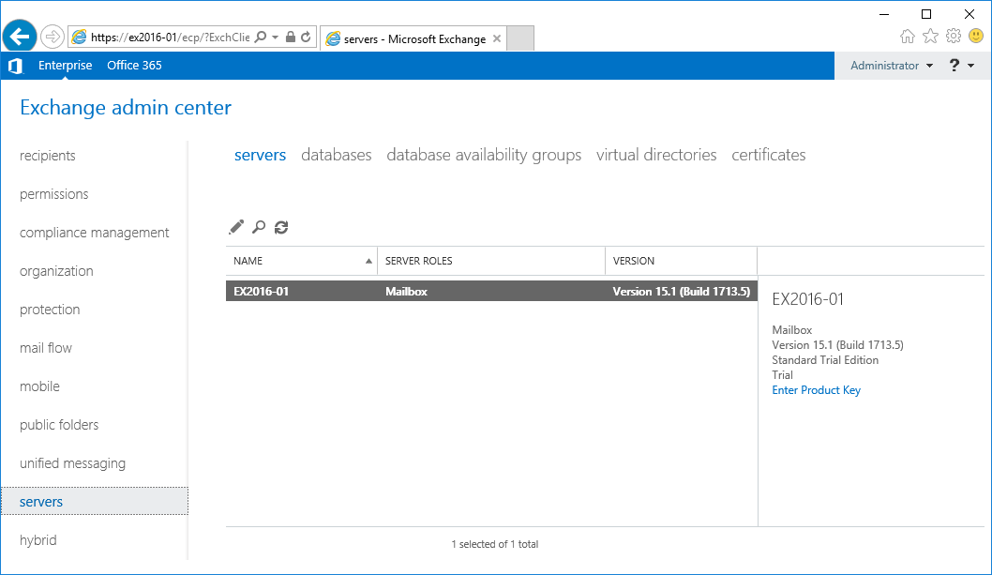The height and width of the screenshot is (575, 992).
Task: Close the servers - Microsoft Exchange tab
Action: pos(497,38)
